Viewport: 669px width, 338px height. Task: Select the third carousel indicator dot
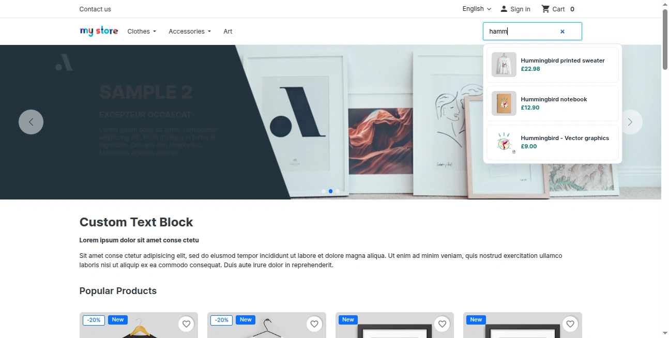[x=338, y=191]
